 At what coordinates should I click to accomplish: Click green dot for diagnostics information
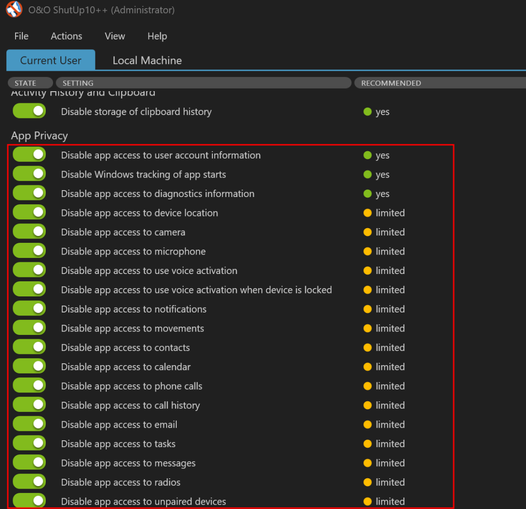coord(367,194)
